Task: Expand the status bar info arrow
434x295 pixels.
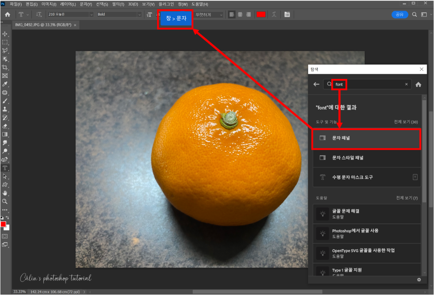Action: pos(84,292)
